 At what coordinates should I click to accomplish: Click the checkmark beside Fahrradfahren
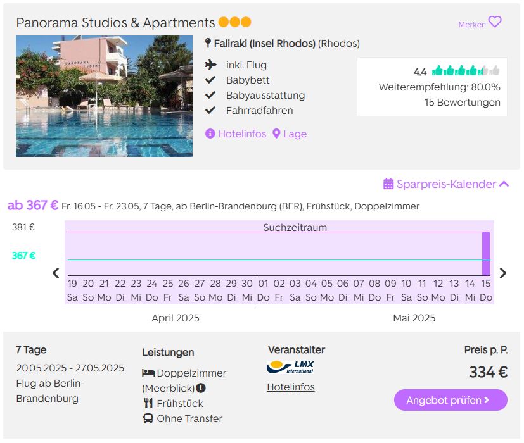coord(210,110)
